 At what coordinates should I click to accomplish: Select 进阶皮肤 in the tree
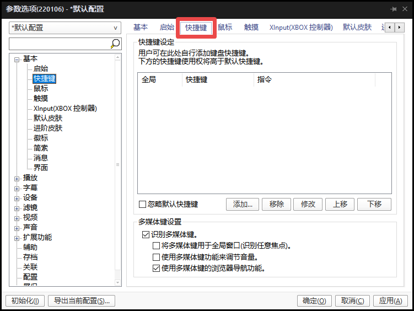[x=48, y=128]
